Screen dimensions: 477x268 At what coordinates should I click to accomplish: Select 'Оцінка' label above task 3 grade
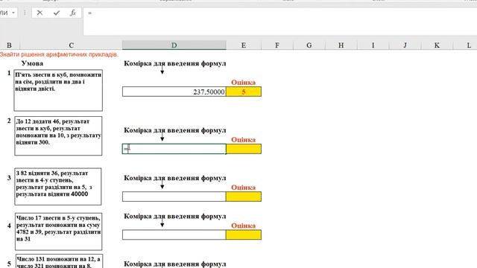click(244, 188)
